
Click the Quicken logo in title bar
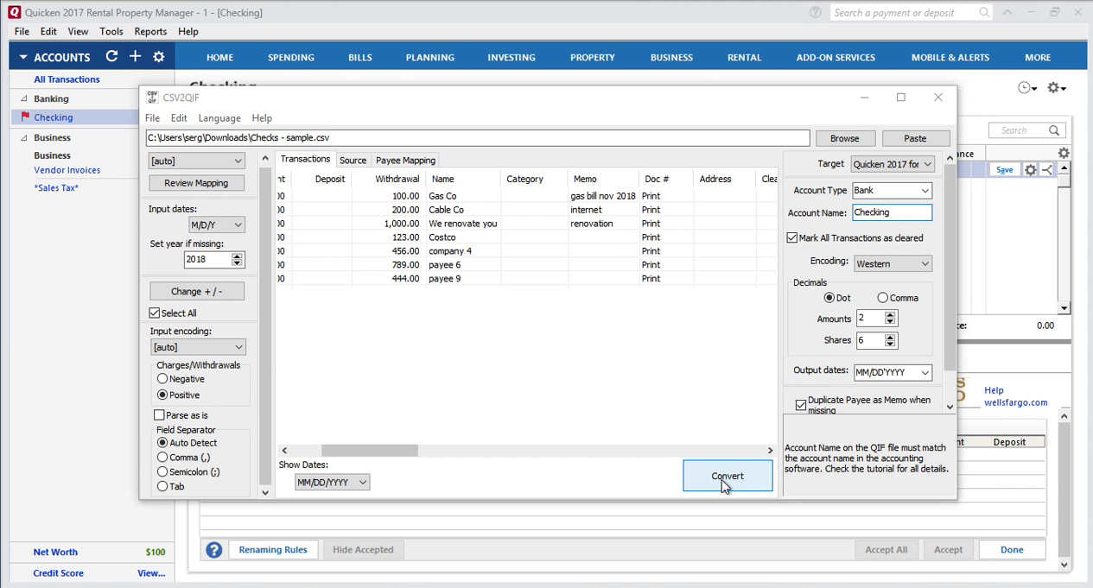(13, 12)
